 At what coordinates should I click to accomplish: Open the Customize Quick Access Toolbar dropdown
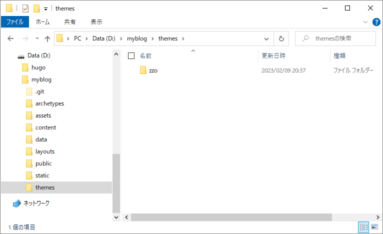point(46,8)
